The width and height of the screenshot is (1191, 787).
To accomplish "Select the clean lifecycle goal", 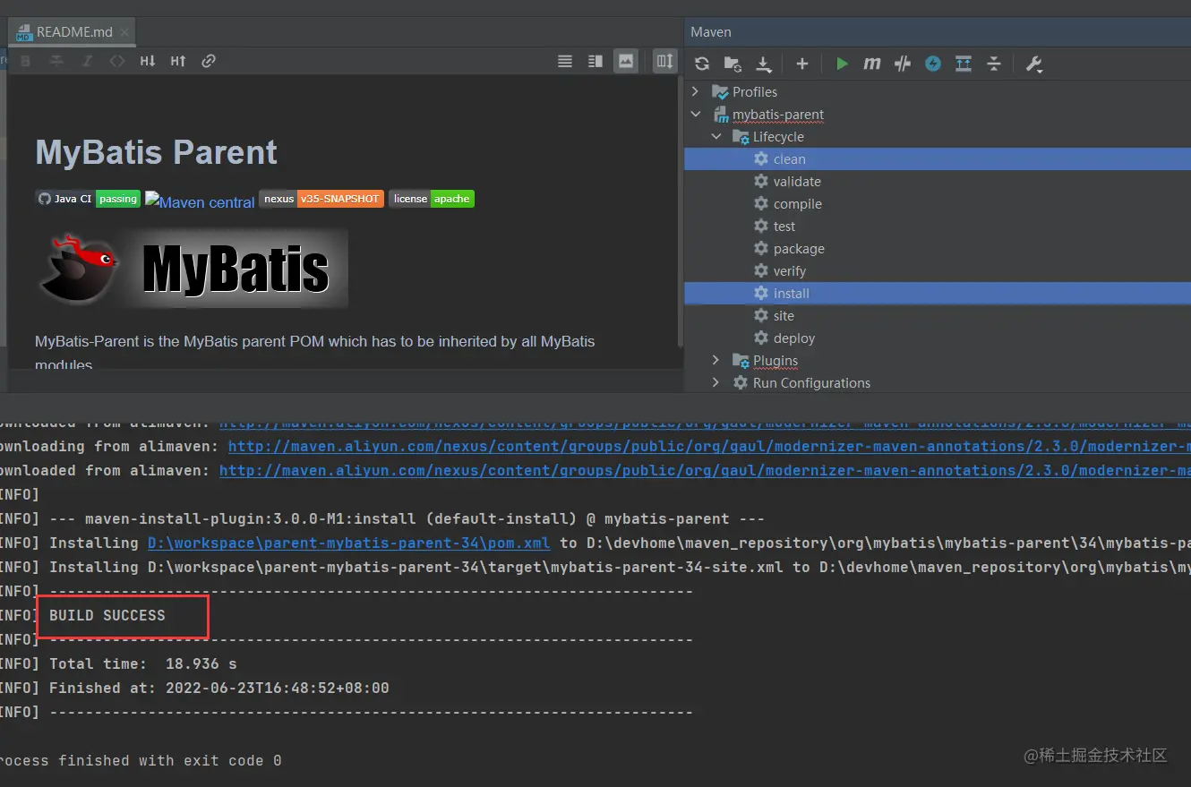I will 938,158.
